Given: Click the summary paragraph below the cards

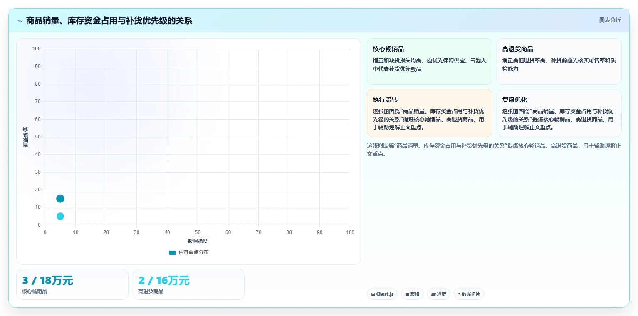Looking at the screenshot, I should (494, 150).
